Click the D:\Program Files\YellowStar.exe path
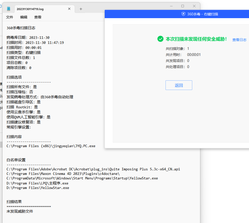The height and width of the screenshot is (223, 249). click(x=38, y=188)
